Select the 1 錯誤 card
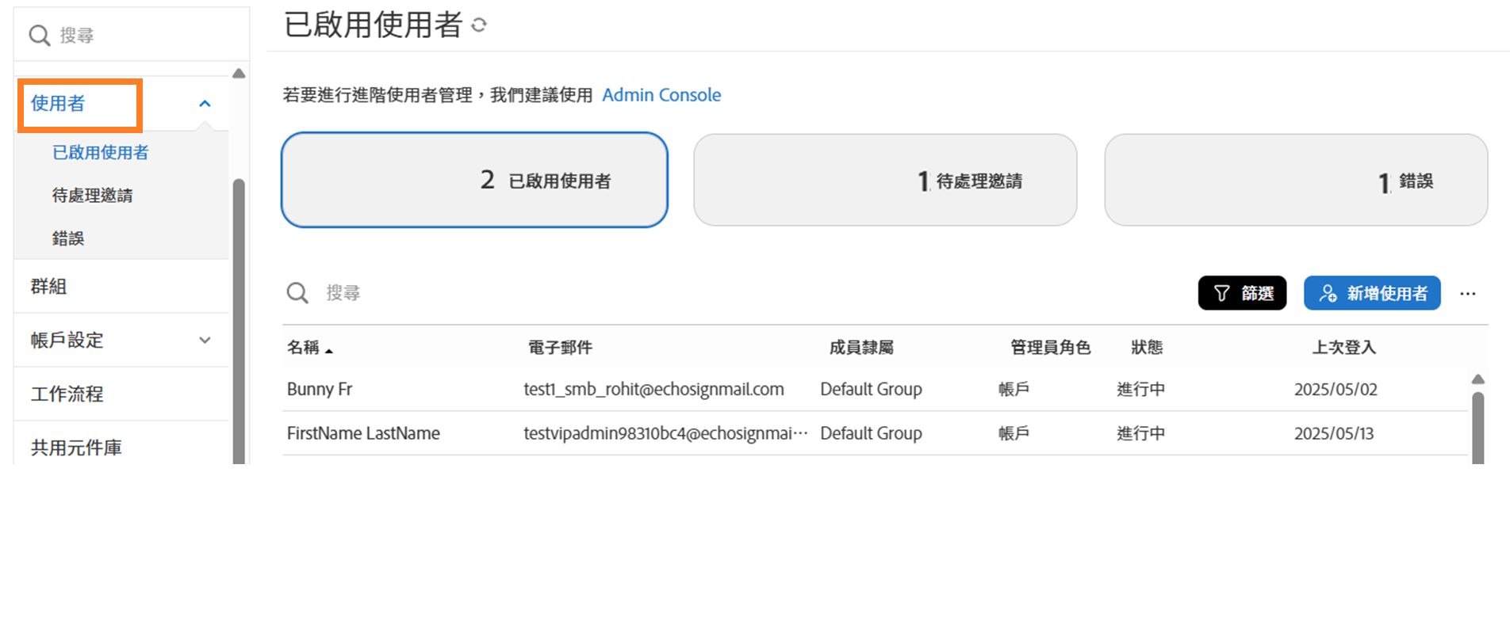Screen dimensions: 1510x617 1296,180
